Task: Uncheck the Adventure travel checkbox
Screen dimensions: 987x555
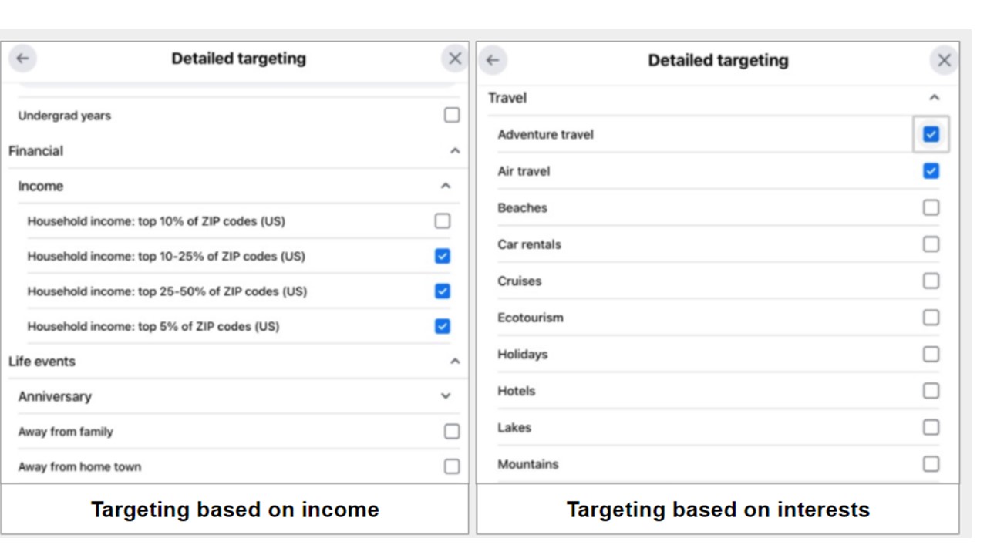Action: coord(931,134)
